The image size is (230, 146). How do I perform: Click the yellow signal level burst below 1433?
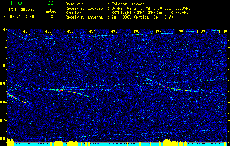[73, 142]
